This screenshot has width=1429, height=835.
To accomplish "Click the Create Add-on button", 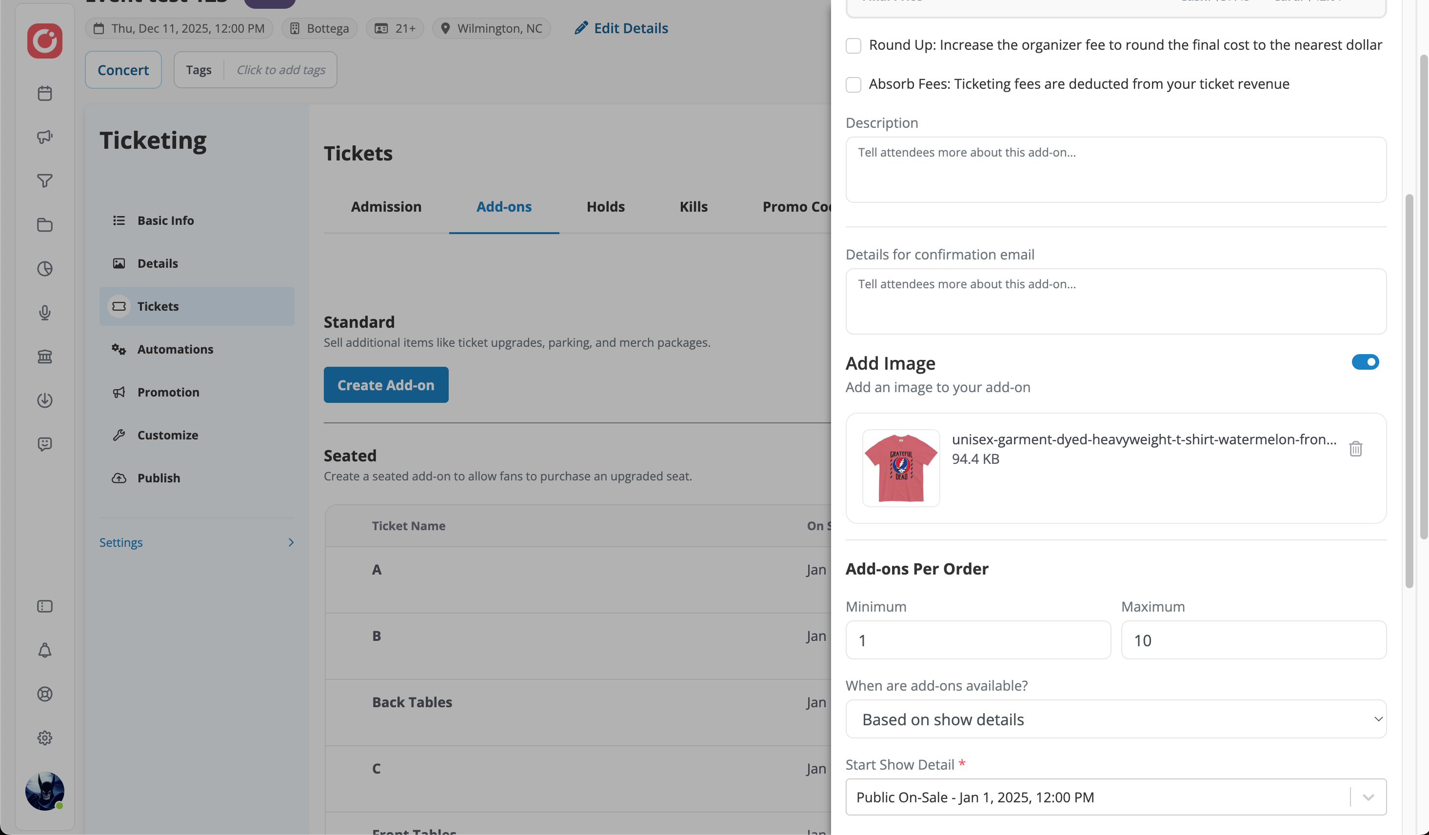I will point(386,385).
